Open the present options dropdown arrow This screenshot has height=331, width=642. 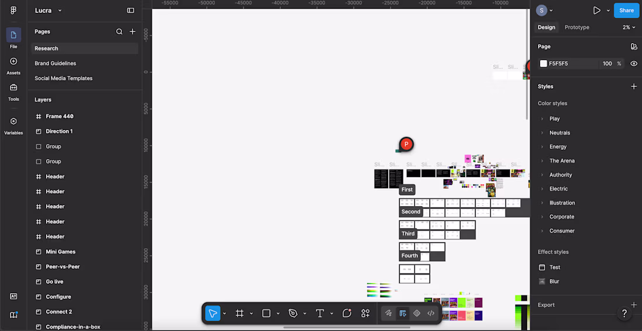tap(608, 10)
